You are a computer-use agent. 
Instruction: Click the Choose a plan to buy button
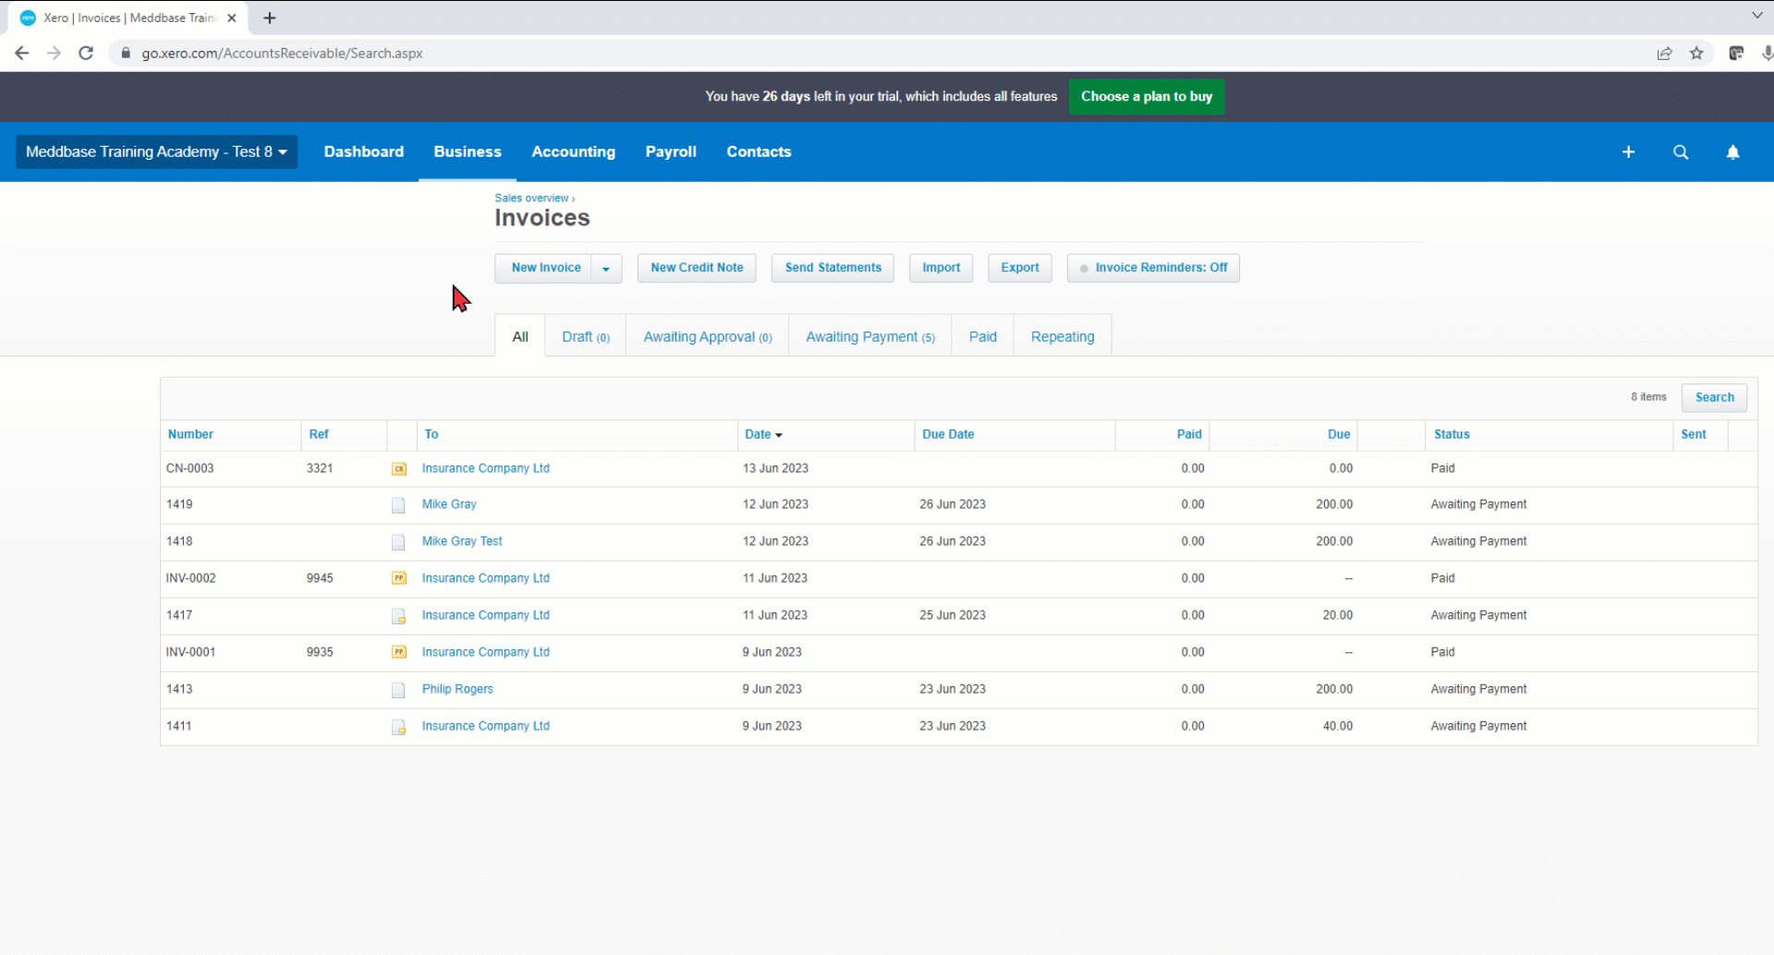pyautogui.click(x=1146, y=97)
